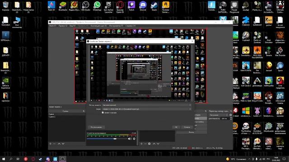The height and width of the screenshot is (162, 289).
Task: Click the Отмена cancel button
Action: 187,127
